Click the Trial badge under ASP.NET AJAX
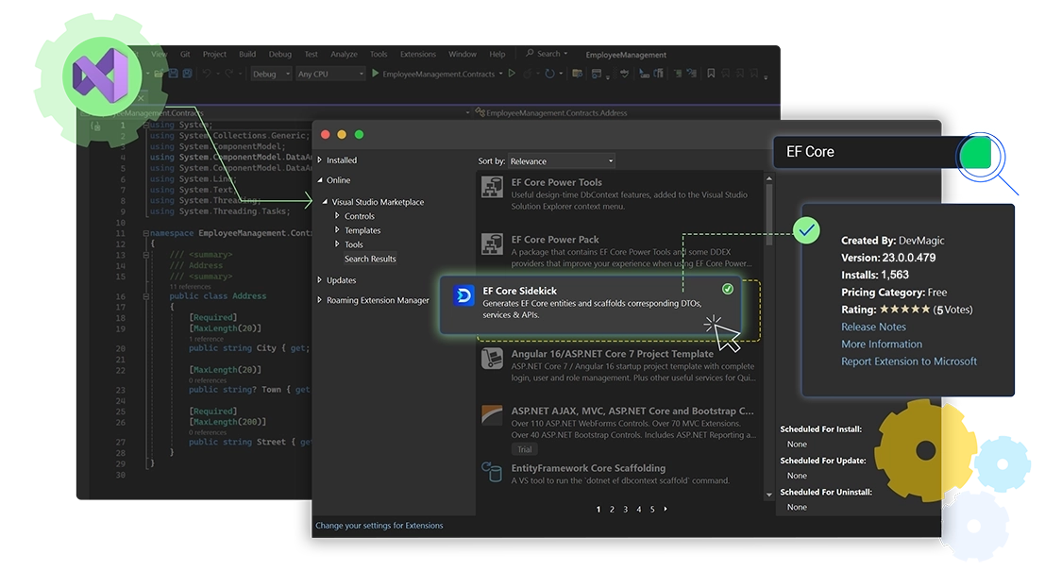 [525, 449]
